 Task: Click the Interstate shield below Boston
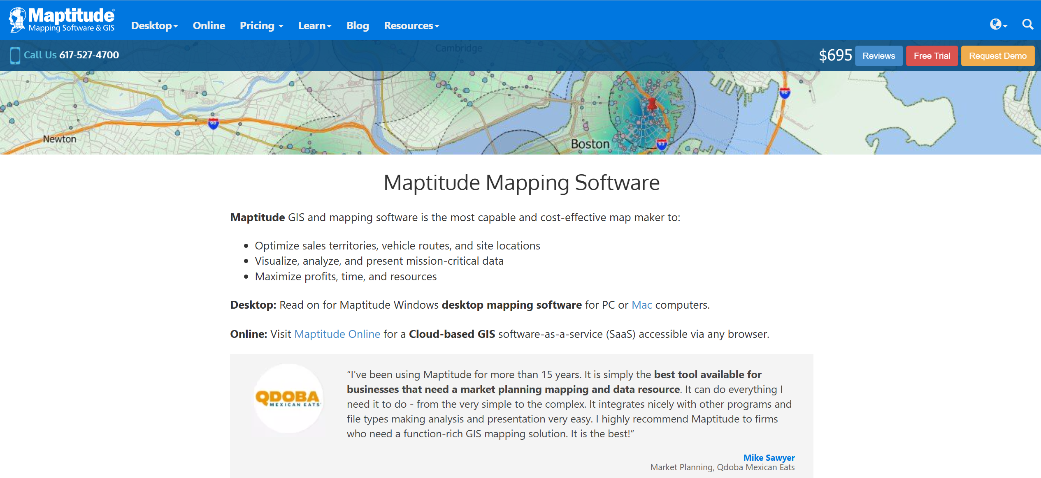[662, 144]
